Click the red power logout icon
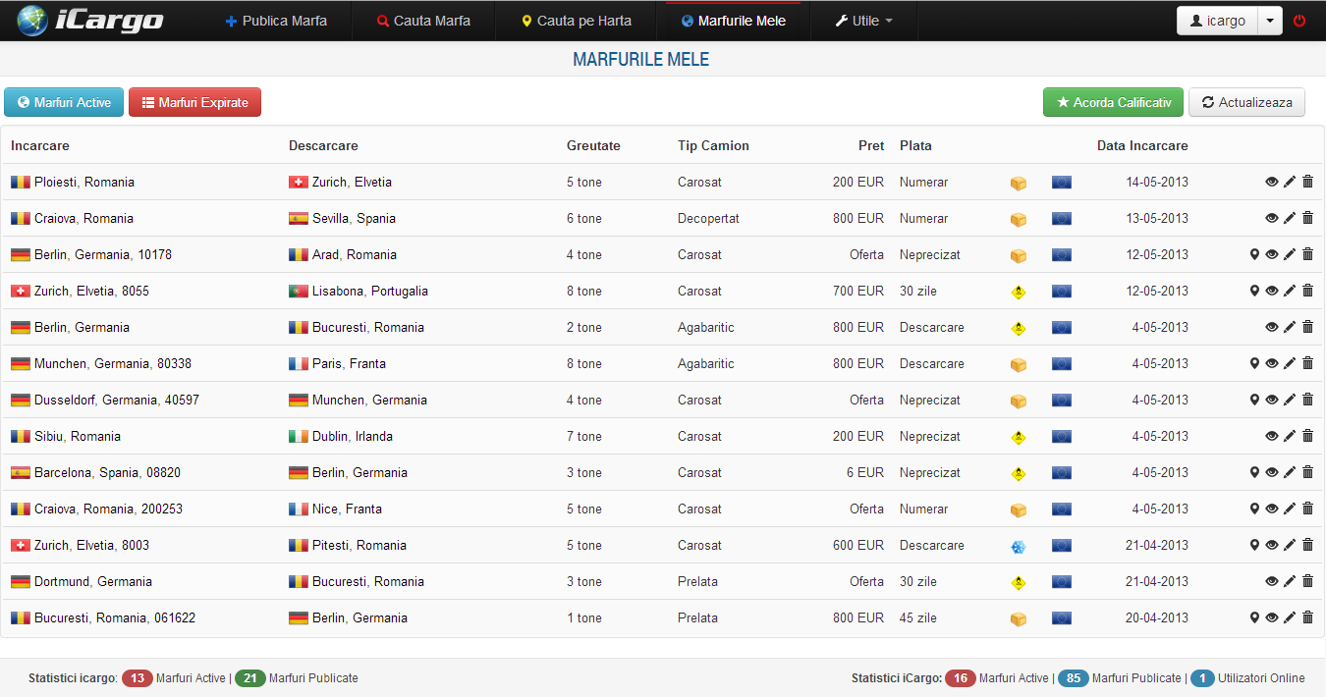The width and height of the screenshot is (1326, 697). 1299,21
